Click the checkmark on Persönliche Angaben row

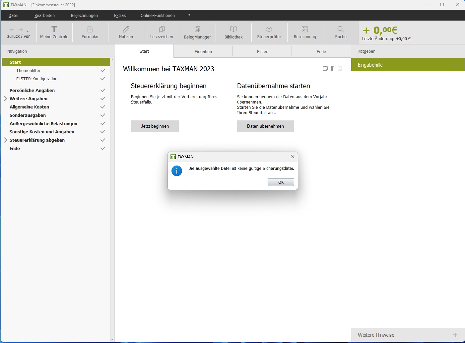coord(103,90)
